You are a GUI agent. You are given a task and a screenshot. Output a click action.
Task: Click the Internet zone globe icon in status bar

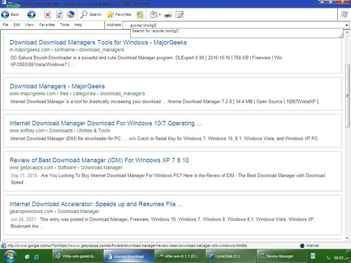[x=302, y=246]
